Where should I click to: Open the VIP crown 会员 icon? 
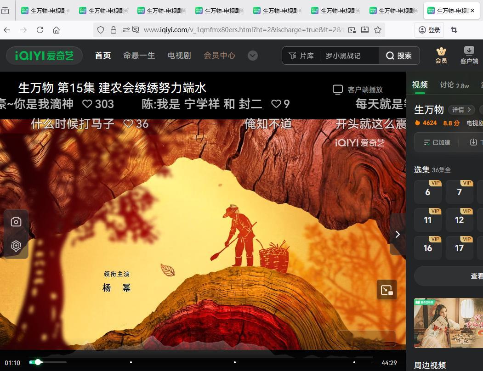tap(441, 56)
